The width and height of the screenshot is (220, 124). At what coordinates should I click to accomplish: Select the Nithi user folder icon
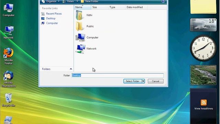pyautogui.click(x=80, y=15)
